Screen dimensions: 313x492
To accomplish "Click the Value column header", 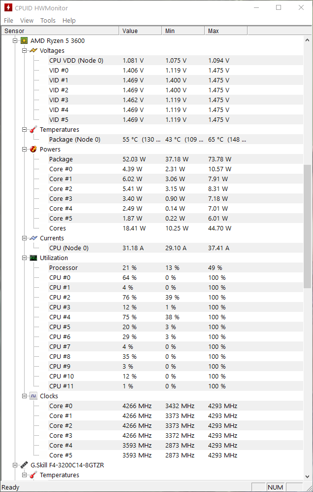I will pos(140,31).
